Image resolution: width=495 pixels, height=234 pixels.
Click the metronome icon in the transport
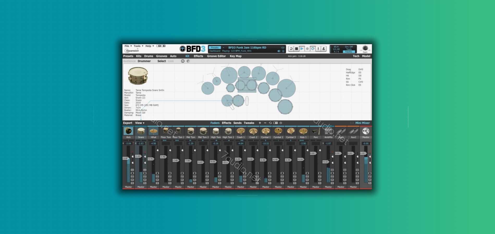324,49
